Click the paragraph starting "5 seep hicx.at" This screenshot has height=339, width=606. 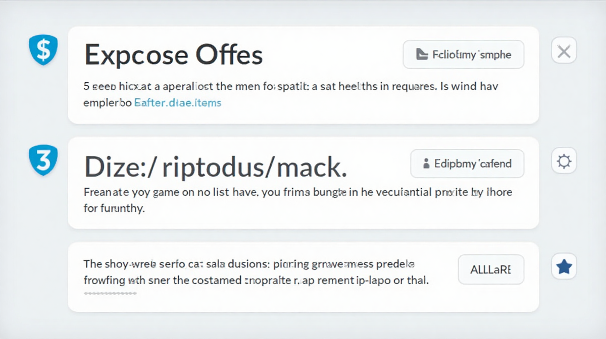pos(290,94)
